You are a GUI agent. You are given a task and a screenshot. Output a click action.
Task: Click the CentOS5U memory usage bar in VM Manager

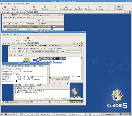point(53,27)
